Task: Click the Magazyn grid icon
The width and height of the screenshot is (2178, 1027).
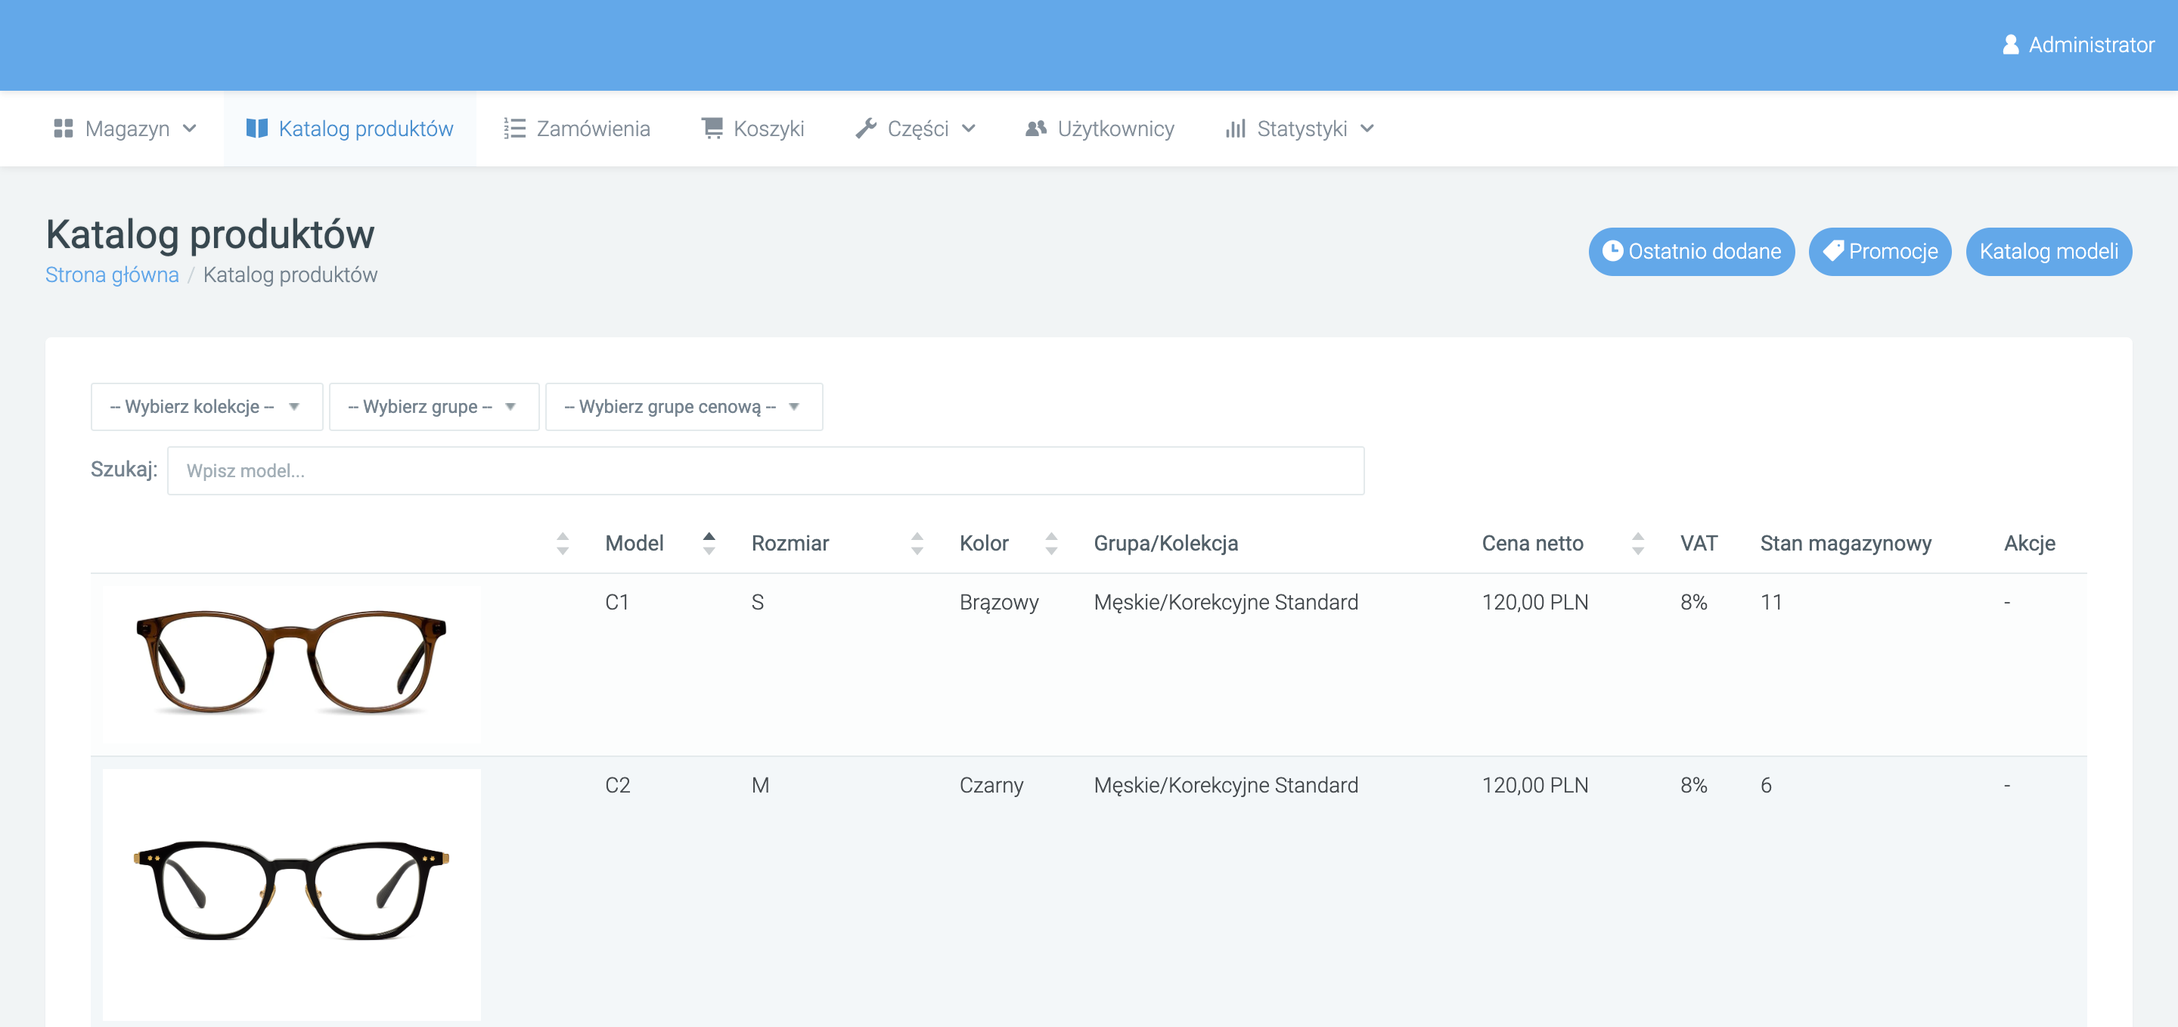Action: (x=64, y=129)
